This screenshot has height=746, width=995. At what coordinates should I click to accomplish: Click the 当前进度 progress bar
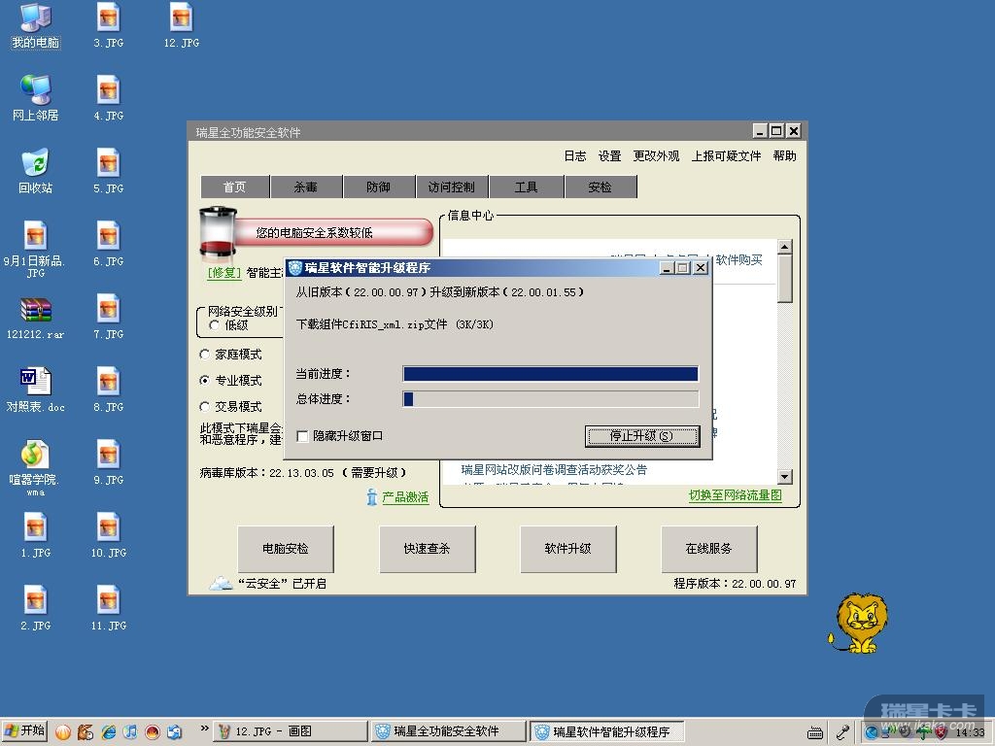click(x=551, y=374)
